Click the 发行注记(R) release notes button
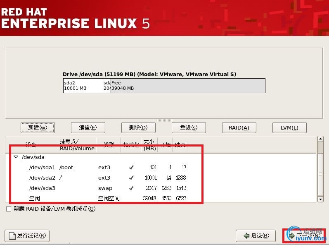The width and height of the screenshot is (329, 245). tap(27, 236)
